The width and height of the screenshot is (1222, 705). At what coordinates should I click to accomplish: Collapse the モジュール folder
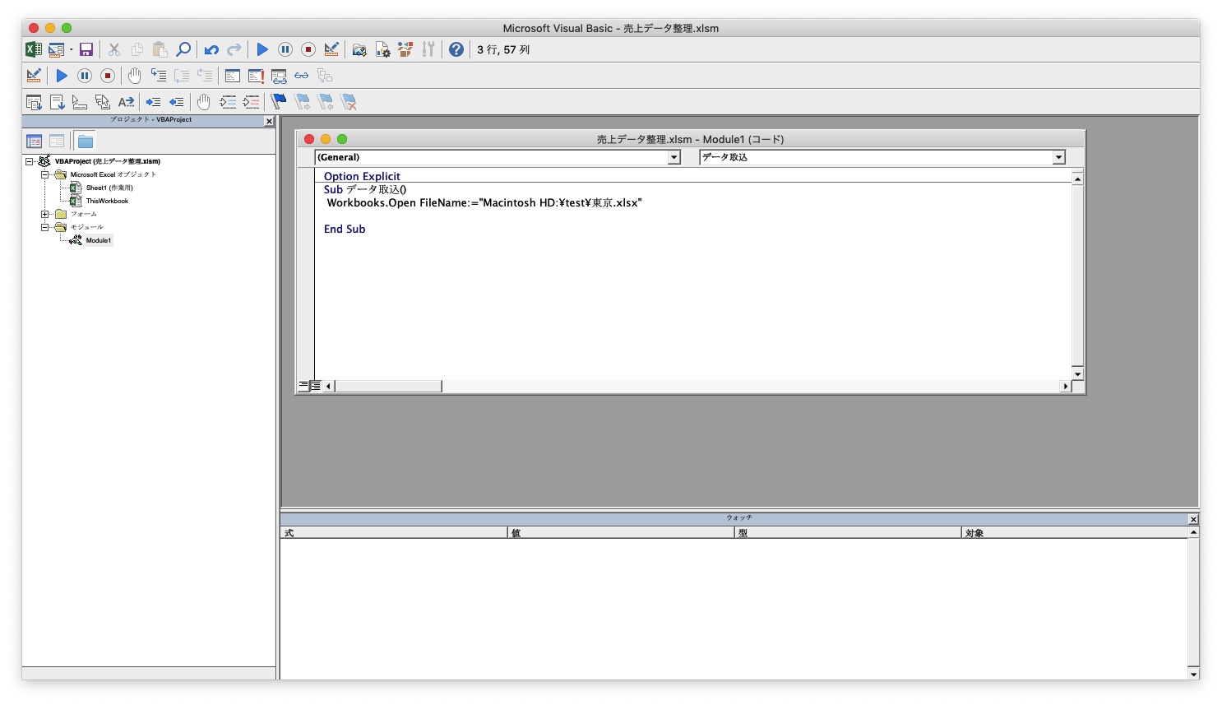click(45, 227)
